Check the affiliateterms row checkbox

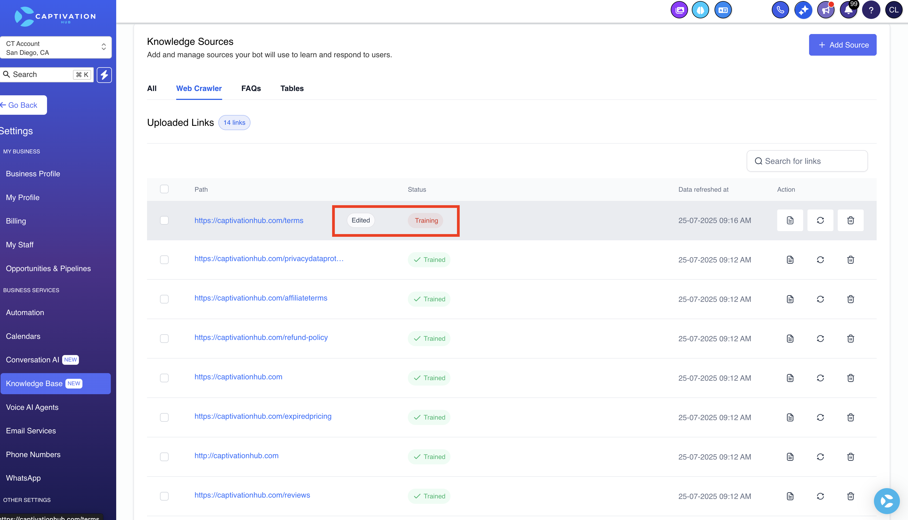tap(164, 299)
